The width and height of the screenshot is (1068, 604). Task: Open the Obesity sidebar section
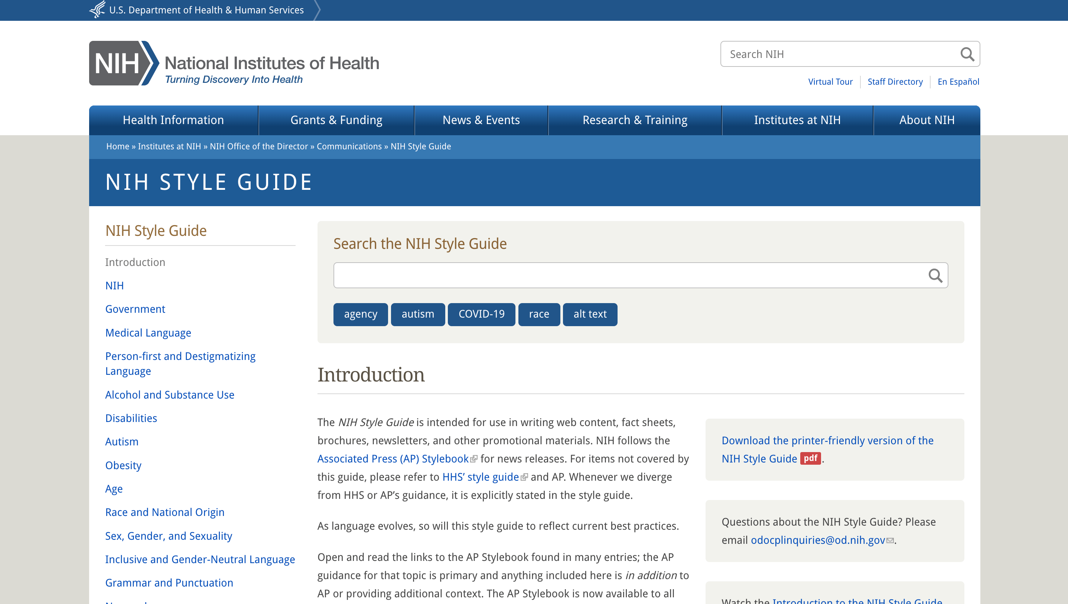(x=123, y=465)
